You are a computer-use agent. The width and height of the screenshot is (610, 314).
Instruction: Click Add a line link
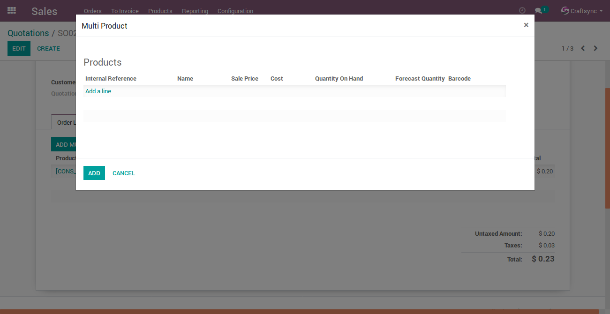pyautogui.click(x=98, y=91)
